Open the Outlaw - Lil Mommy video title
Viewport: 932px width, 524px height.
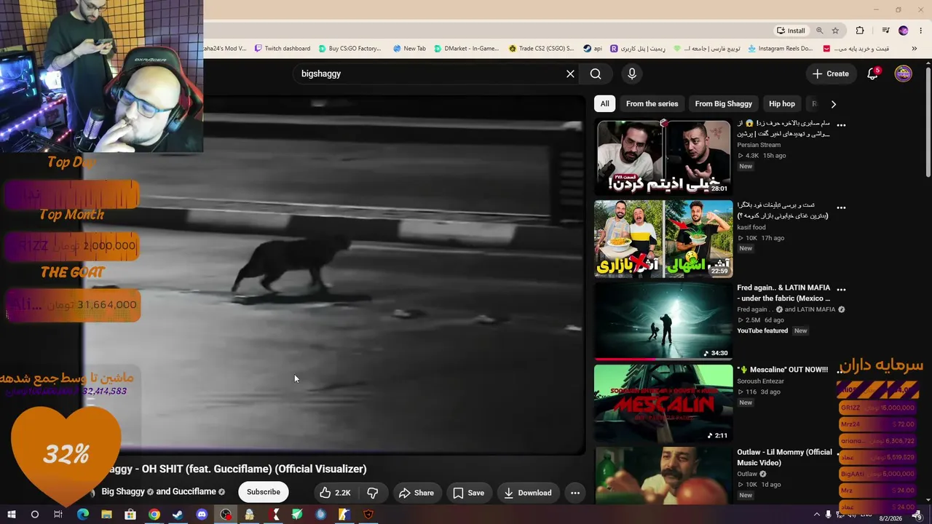tap(784, 457)
